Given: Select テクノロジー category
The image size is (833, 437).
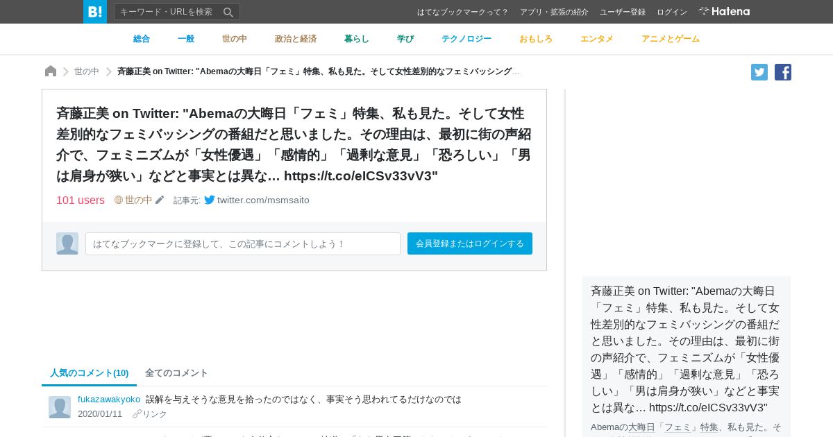Looking at the screenshot, I should click(466, 39).
